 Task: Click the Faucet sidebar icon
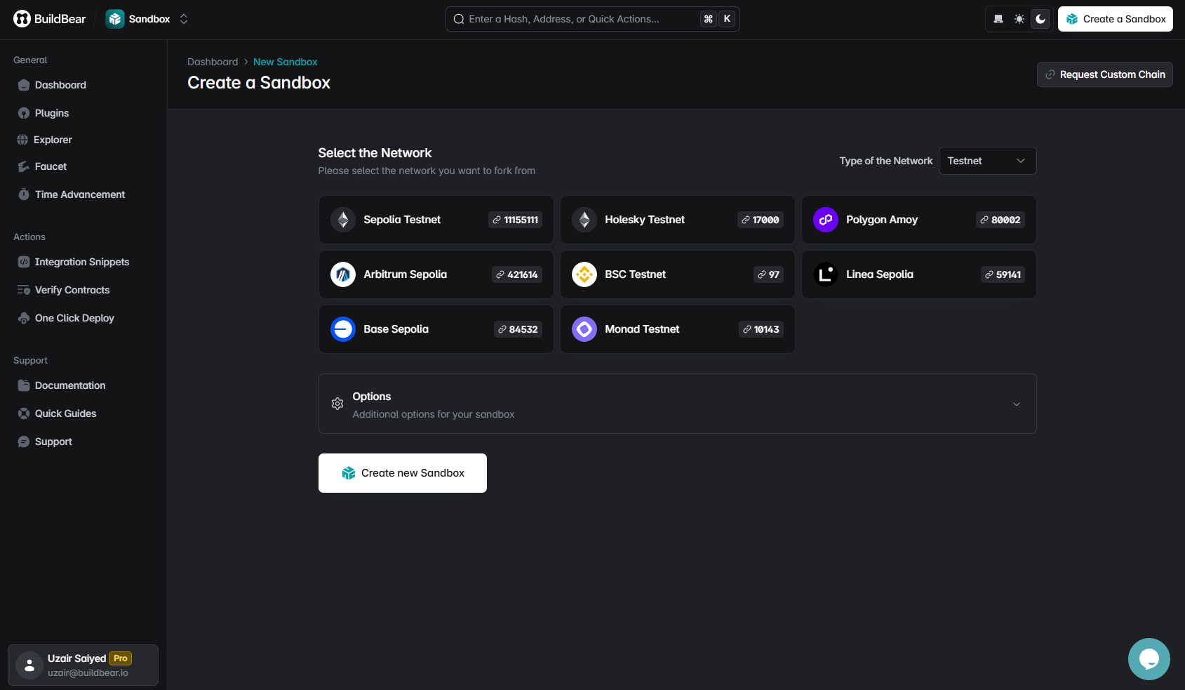pyautogui.click(x=24, y=166)
